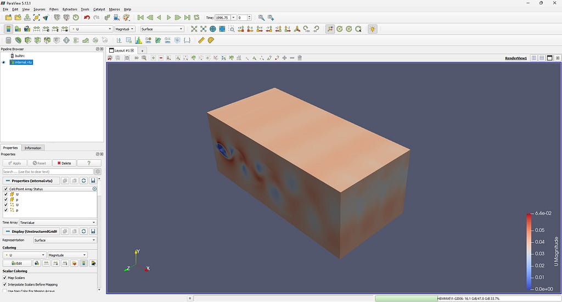This screenshot has height=302, width=562.
Task: Split RenderView1 vertically
Action: pyautogui.click(x=542, y=58)
